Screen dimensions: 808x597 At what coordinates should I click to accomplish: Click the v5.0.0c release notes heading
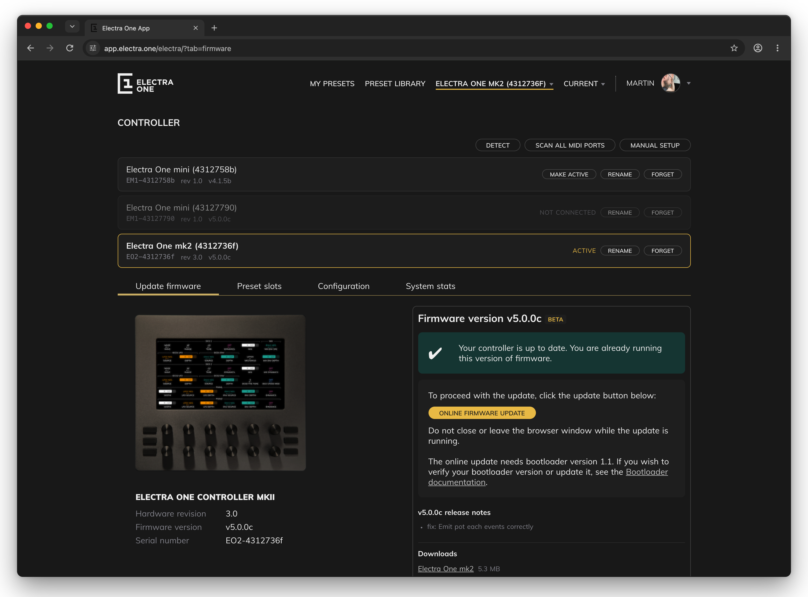[x=454, y=512]
